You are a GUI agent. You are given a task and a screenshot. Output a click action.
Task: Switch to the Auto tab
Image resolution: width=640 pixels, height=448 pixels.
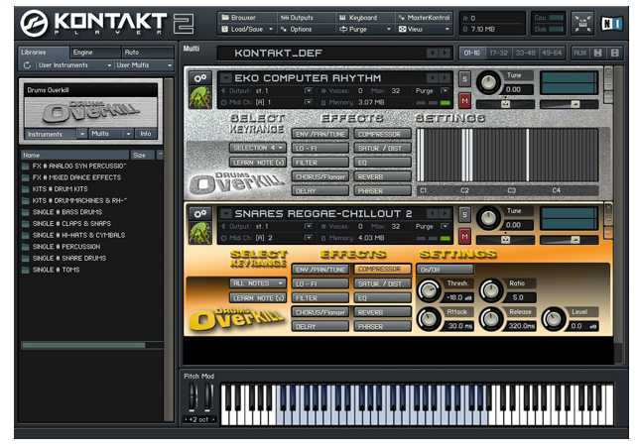pos(147,53)
